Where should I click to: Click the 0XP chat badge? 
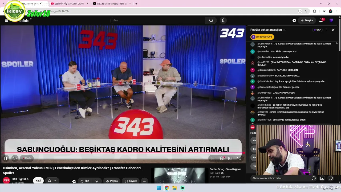(317, 30)
